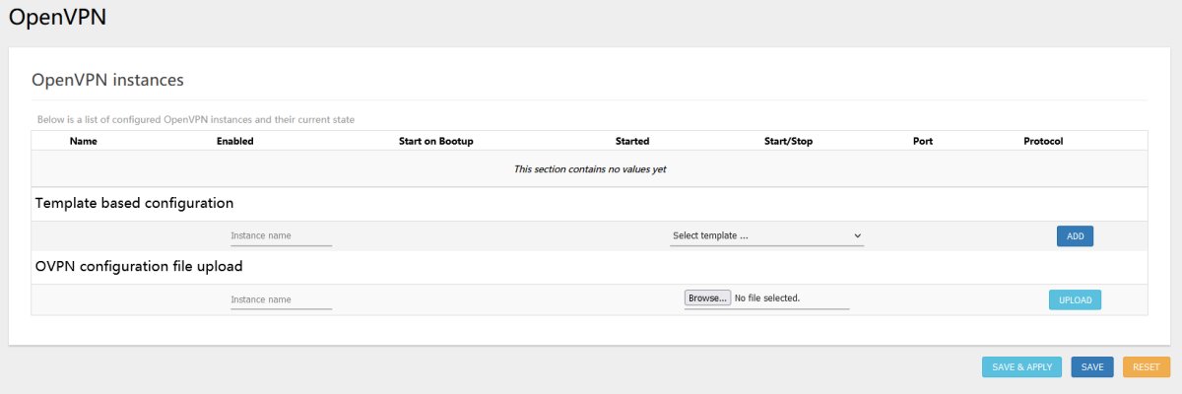The height and width of the screenshot is (394, 1182).
Task: Click the Started column header
Action: pyautogui.click(x=632, y=141)
